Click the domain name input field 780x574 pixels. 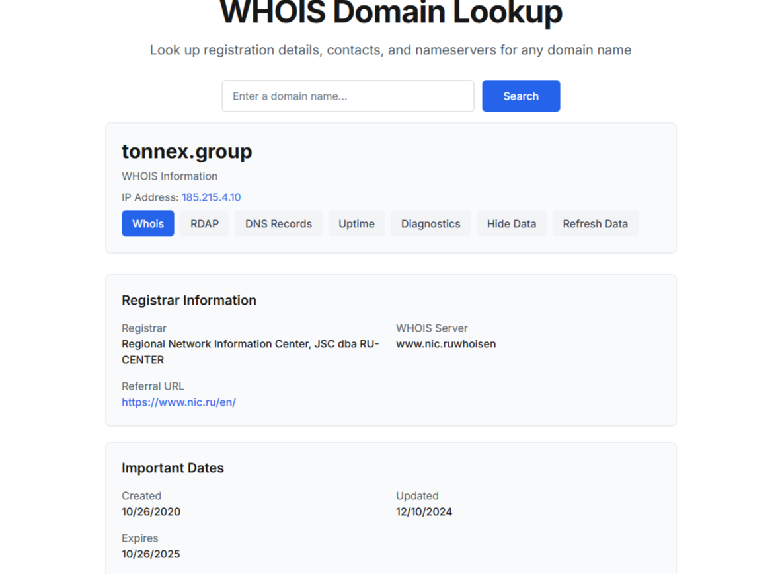click(x=348, y=96)
